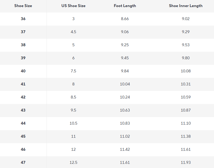Select the 10.31 inner length value
Viewport: 214px width, 168px height.
coord(185,84)
